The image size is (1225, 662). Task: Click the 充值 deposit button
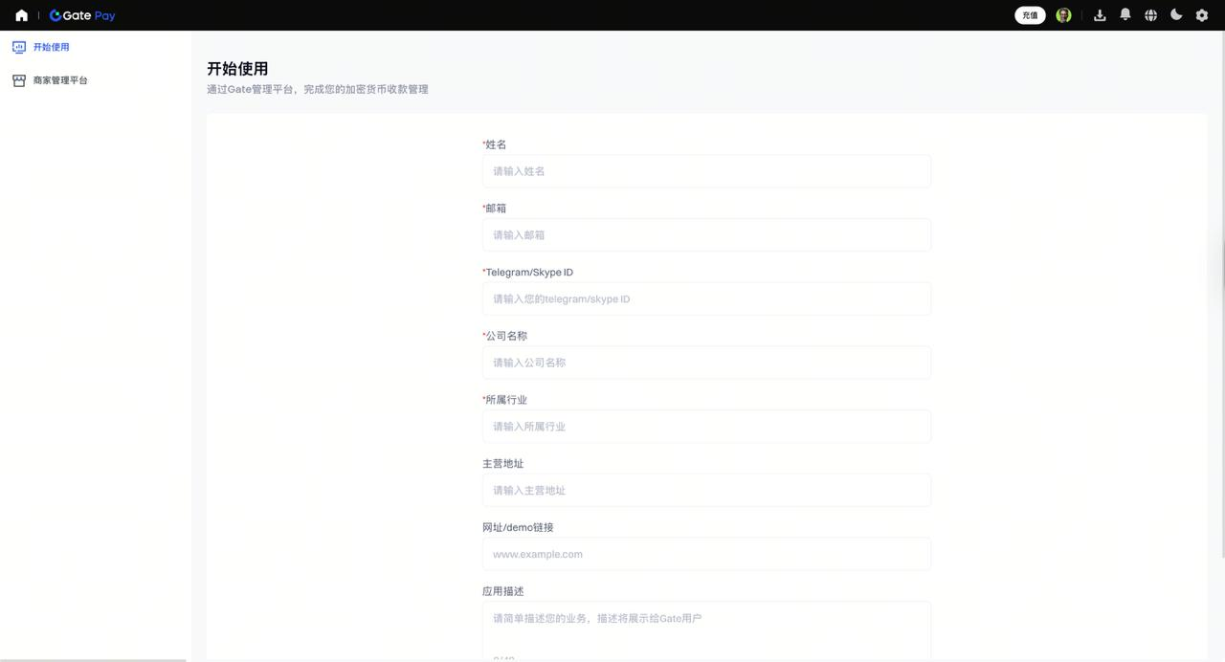coord(1030,15)
